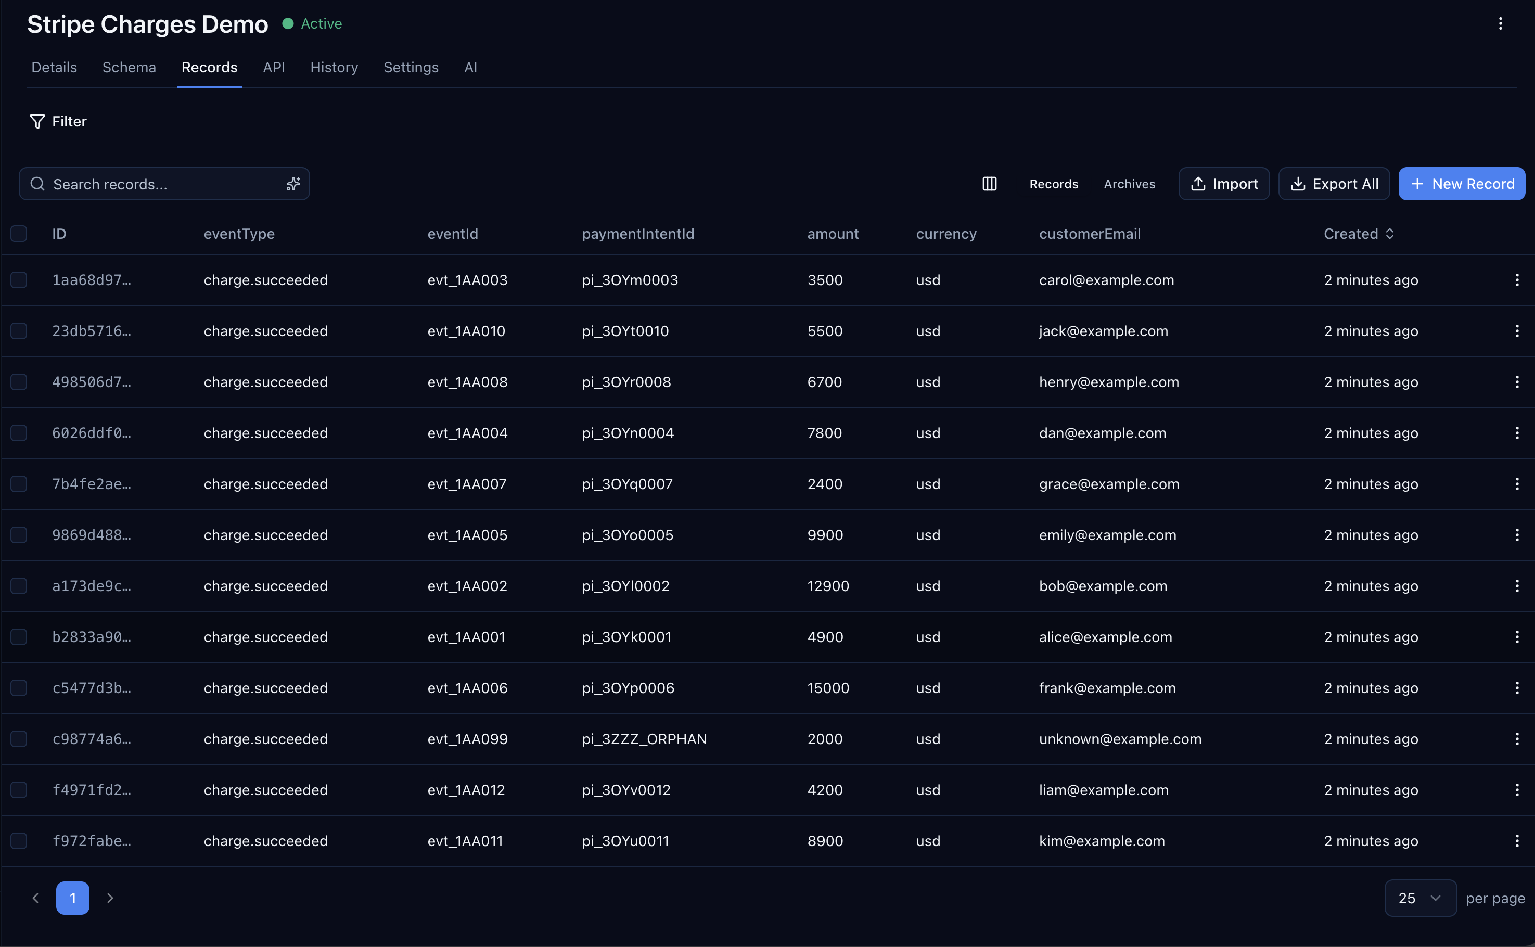The width and height of the screenshot is (1535, 947).
Task: Switch to Archives view
Action: click(x=1129, y=184)
